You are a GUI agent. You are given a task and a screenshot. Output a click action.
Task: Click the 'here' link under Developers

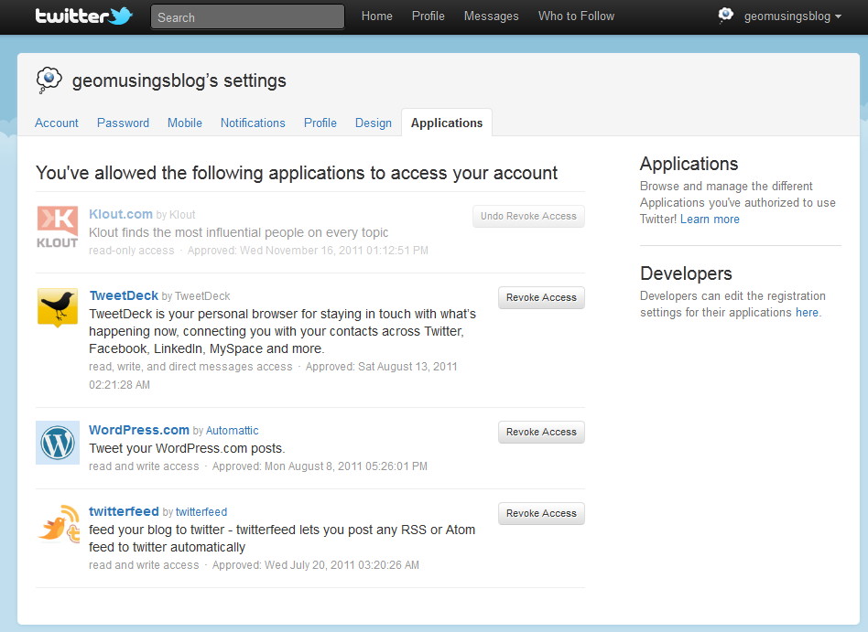pos(807,313)
